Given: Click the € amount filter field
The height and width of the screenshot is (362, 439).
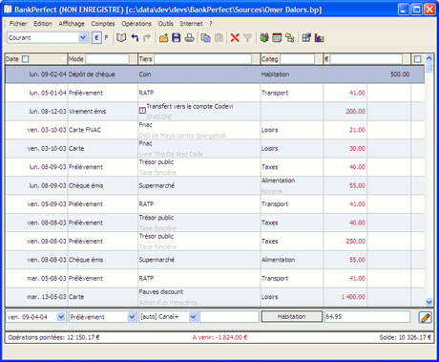Looking at the screenshot, I should point(366,59).
